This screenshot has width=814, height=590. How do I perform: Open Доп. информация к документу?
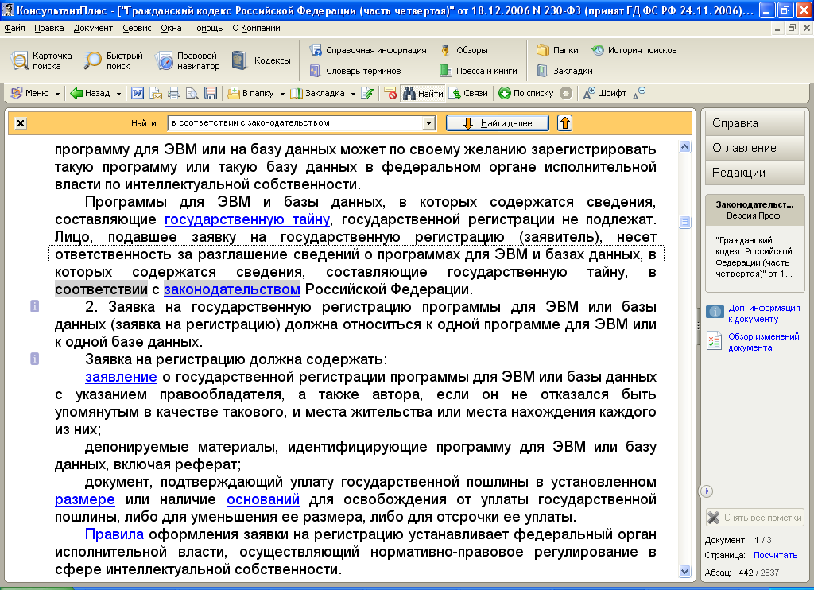pos(764,313)
